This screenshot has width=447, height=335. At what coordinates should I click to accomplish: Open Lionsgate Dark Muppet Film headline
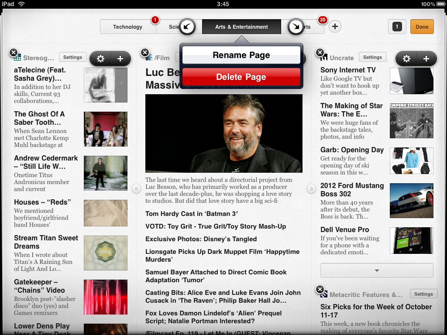coord(222,256)
